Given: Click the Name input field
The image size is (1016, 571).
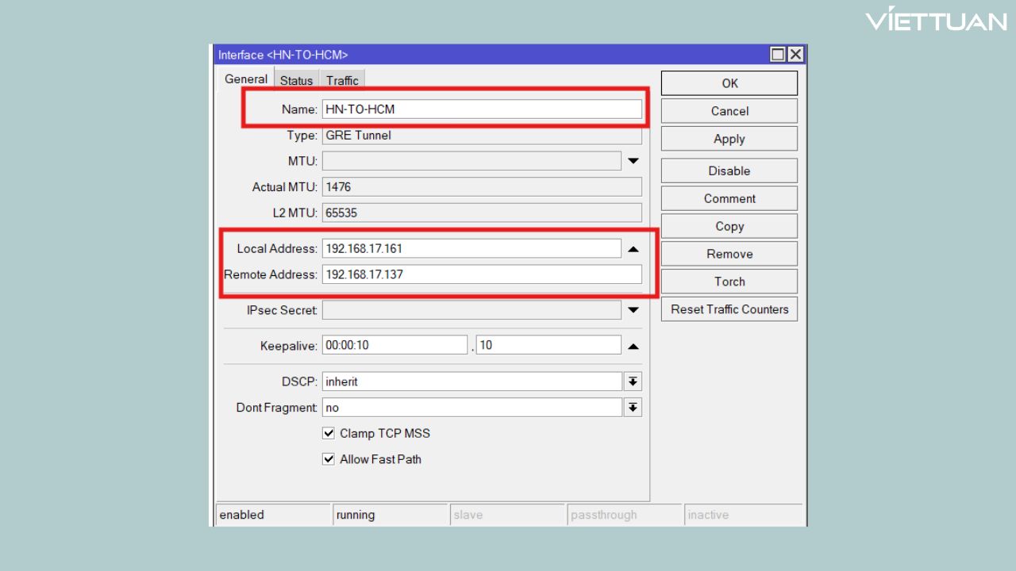Looking at the screenshot, I should pyautogui.click(x=480, y=109).
